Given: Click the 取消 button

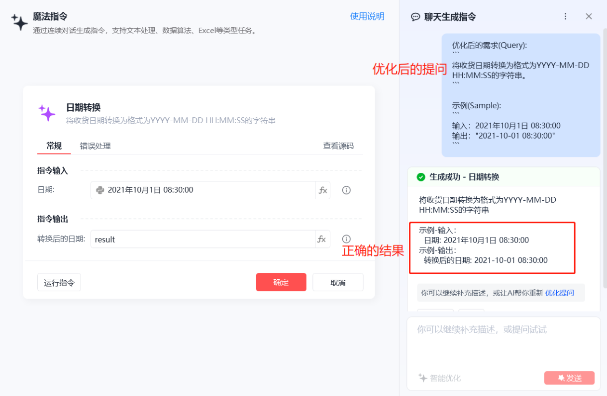Looking at the screenshot, I should (338, 282).
